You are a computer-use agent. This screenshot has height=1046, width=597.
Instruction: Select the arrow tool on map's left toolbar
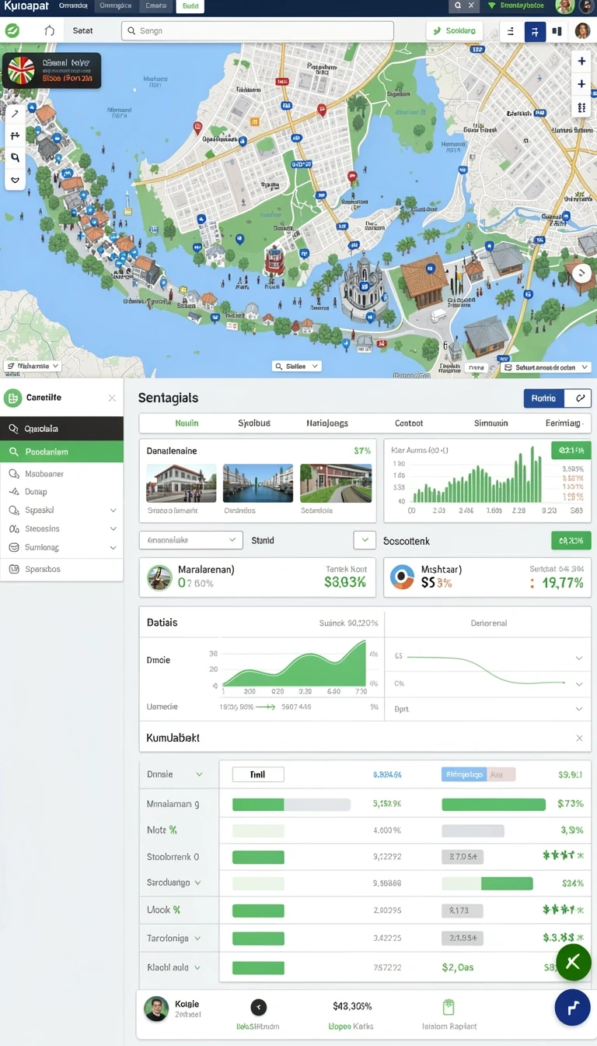tap(15, 114)
